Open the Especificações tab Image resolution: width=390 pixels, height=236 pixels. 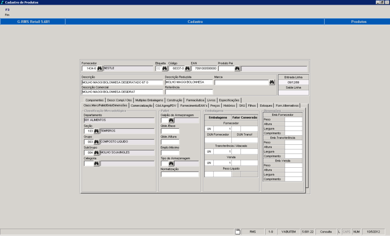(x=229, y=100)
